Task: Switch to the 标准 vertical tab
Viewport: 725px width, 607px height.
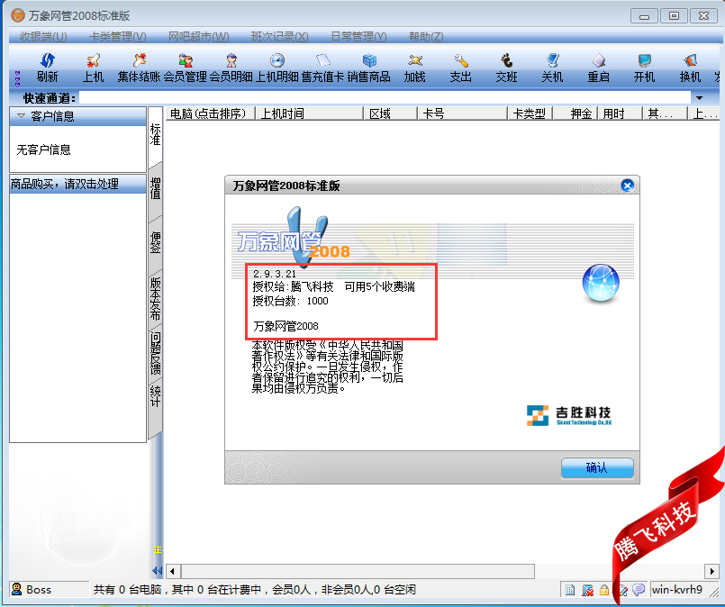Action: pos(155,134)
